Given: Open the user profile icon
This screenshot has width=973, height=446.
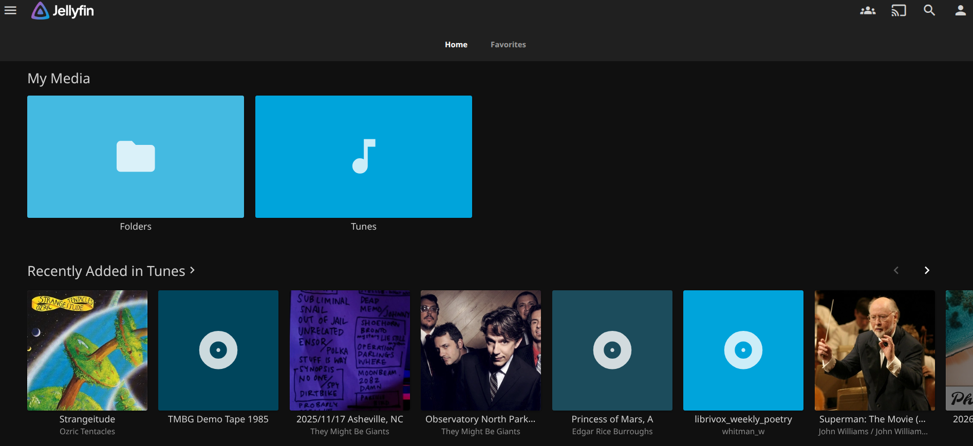Looking at the screenshot, I should [x=960, y=10].
